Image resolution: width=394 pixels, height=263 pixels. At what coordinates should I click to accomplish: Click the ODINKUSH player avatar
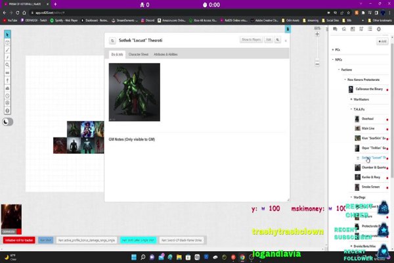pos(11,219)
